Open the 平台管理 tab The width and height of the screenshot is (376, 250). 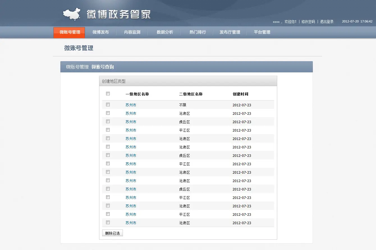262,32
